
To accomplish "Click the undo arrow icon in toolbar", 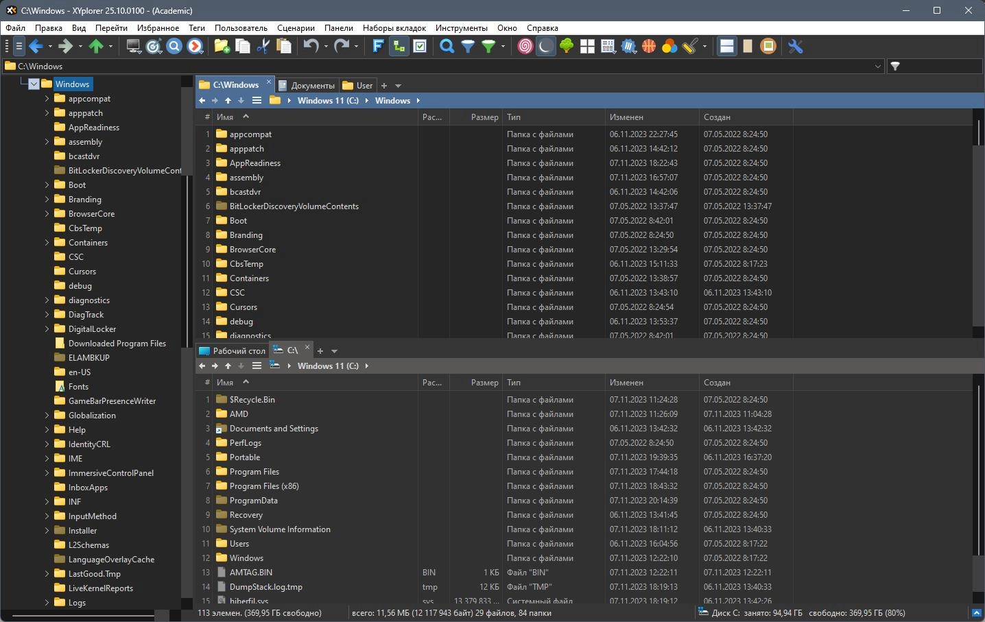I will click(x=311, y=47).
